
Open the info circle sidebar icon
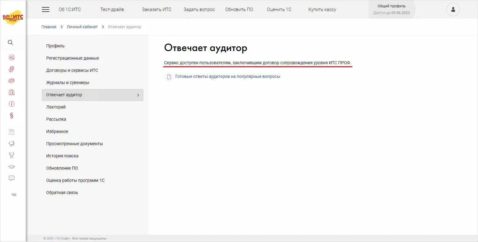coord(12,104)
